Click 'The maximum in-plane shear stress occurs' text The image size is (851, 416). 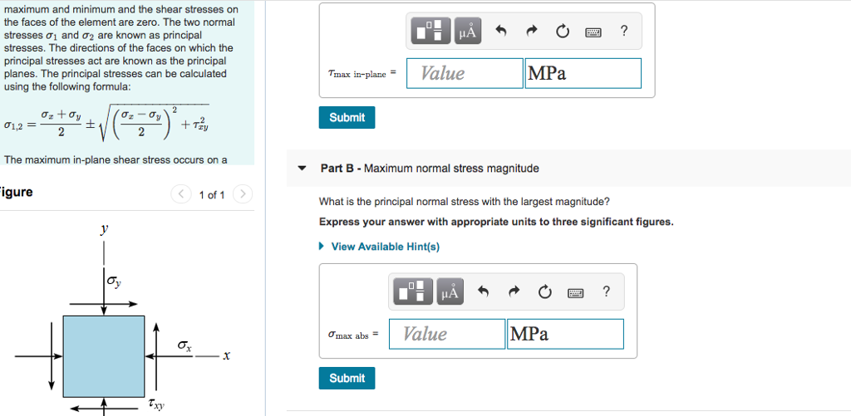pos(116,160)
